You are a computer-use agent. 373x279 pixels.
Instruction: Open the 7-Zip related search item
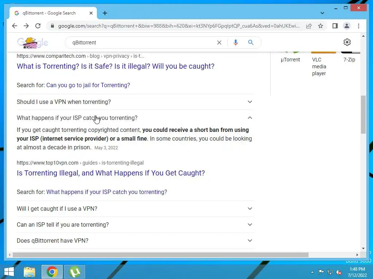[349, 60]
